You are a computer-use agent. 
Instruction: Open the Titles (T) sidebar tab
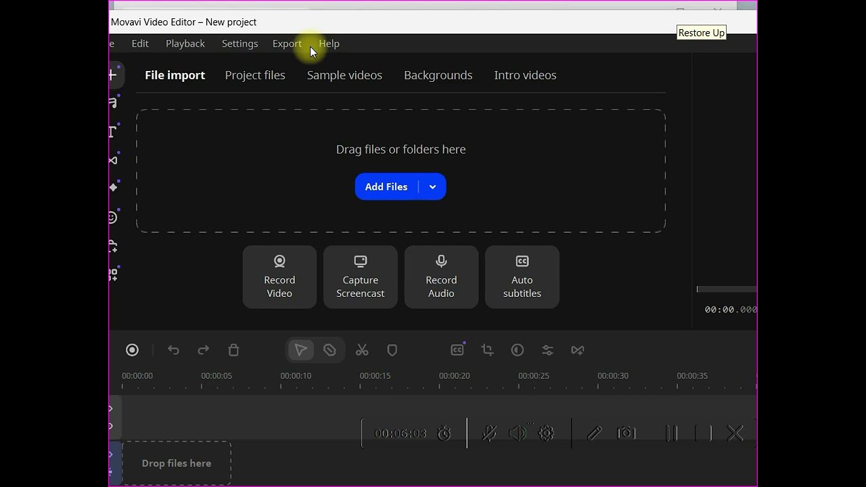(x=114, y=132)
